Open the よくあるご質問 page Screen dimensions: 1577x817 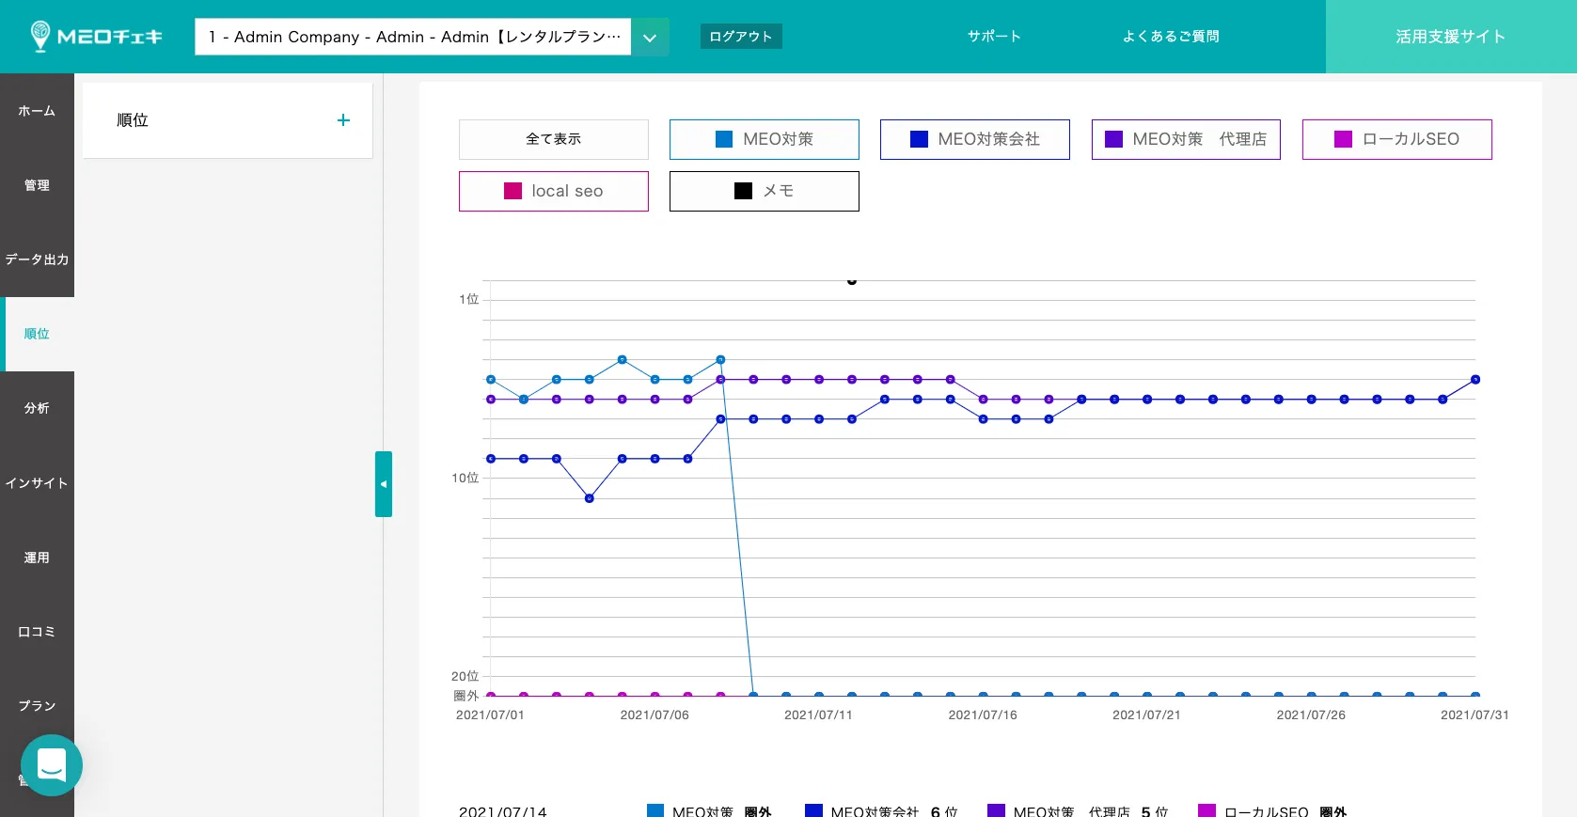pos(1171,37)
